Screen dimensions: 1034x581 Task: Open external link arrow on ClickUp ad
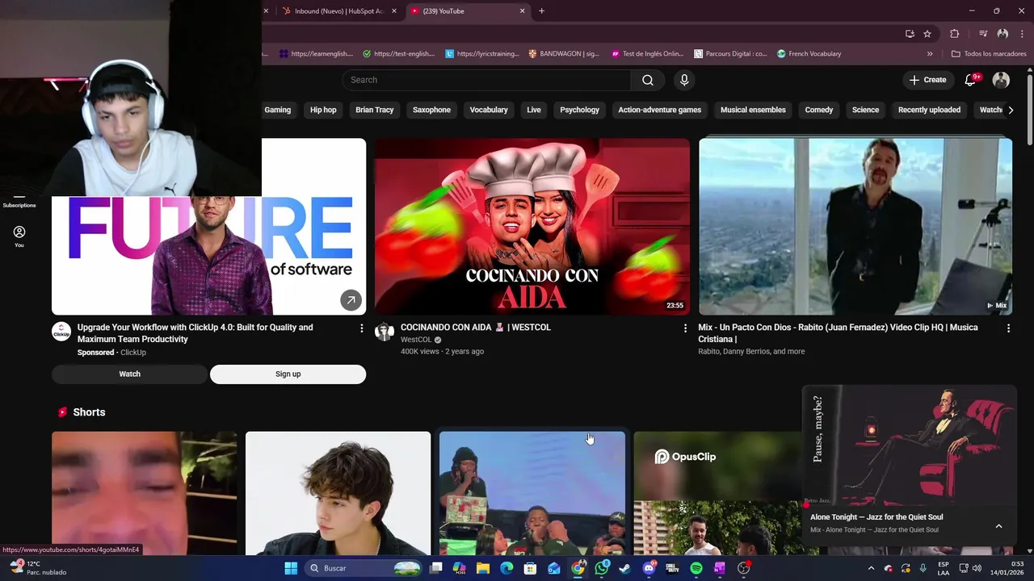(x=351, y=299)
